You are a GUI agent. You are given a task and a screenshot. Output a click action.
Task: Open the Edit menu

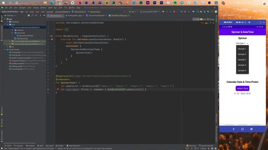[10, 7]
